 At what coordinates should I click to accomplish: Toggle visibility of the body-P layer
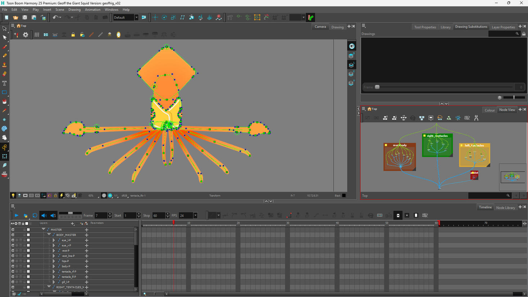coord(13,266)
